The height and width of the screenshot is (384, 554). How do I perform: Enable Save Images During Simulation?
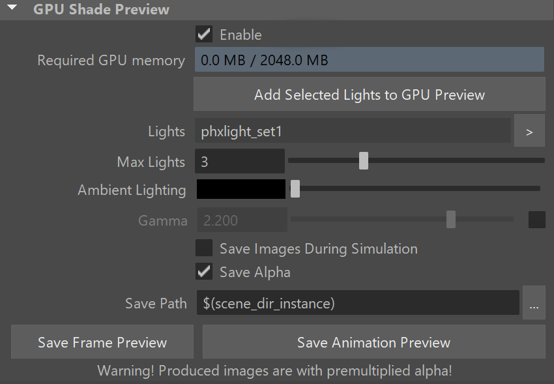[204, 248]
